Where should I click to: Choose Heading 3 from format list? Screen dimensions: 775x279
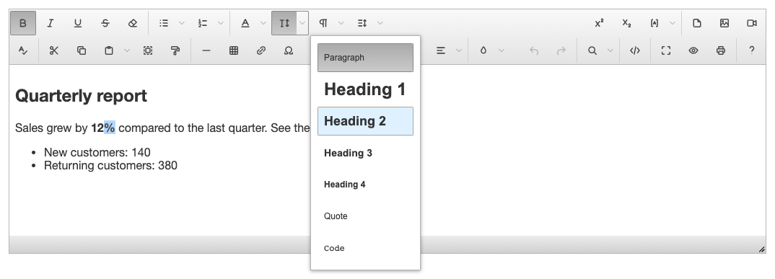pos(365,153)
